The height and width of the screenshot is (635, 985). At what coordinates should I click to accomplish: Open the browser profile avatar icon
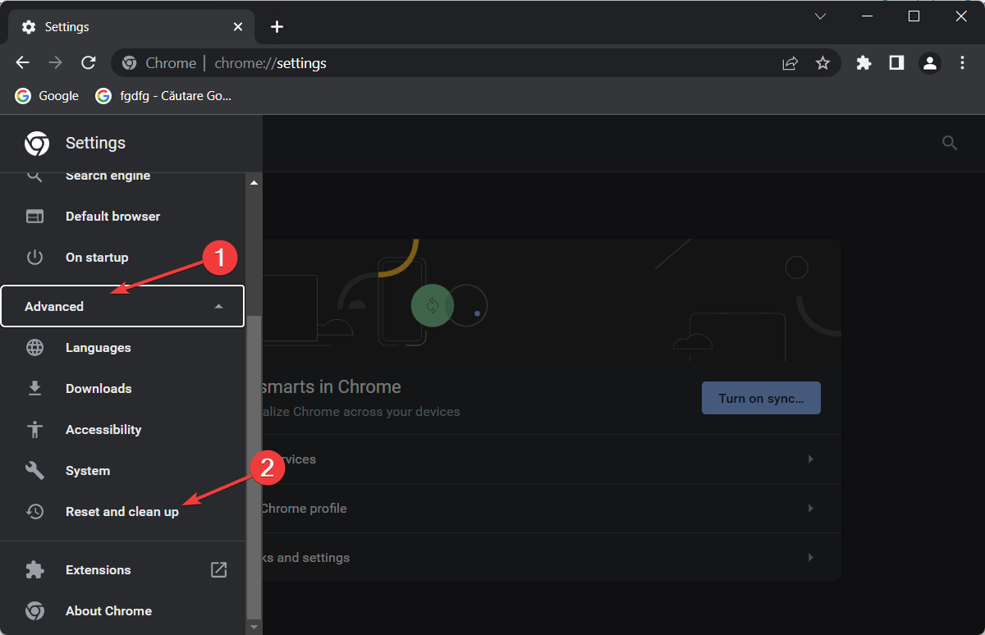[x=929, y=62]
